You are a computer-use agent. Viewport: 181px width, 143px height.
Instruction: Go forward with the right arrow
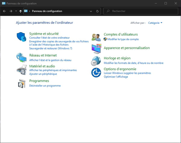pyautogui.click(x=11, y=11)
